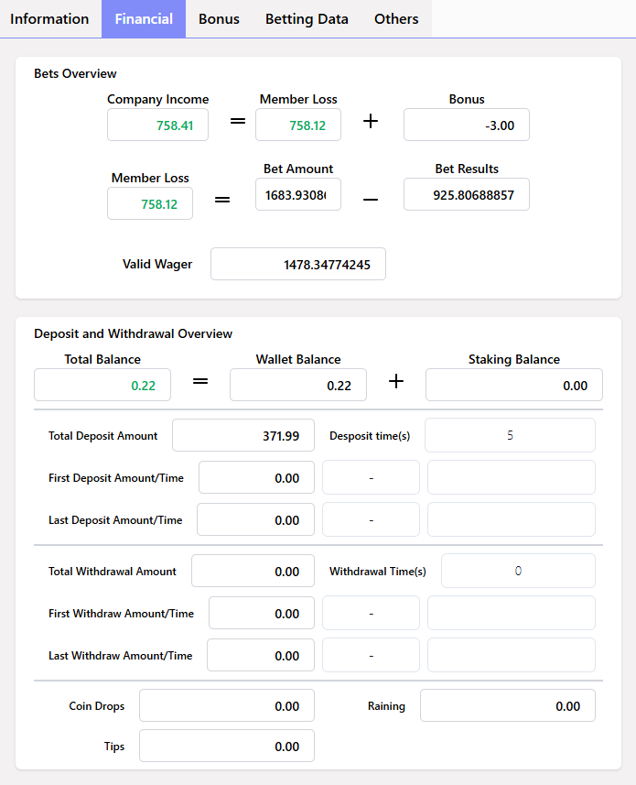Select the Deposit time(s) count field
The image size is (636, 785).
tap(510, 435)
